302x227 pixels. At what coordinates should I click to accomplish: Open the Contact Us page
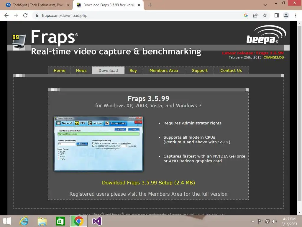click(231, 70)
